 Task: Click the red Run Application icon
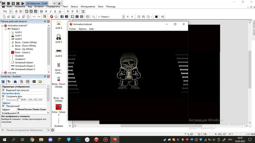coord(51,17)
